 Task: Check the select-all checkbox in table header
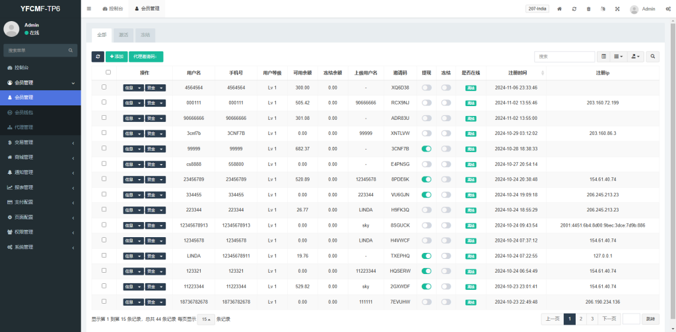click(108, 72)
